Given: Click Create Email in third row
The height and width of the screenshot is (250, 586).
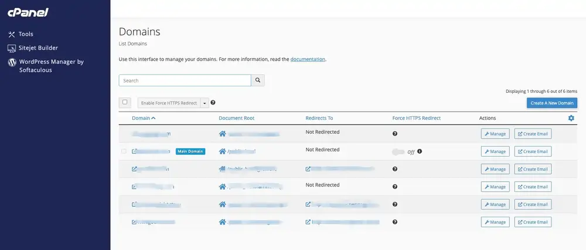Looking at the screenshot, I should tap(533, 169).
